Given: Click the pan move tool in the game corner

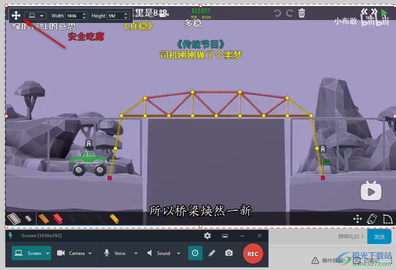Looking at the screenshot, I should click(358, 219).
